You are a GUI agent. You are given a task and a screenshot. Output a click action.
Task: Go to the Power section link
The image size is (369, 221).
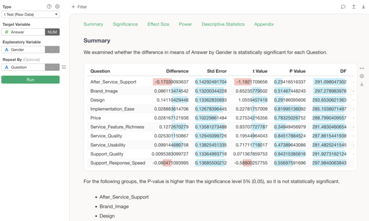(x=185, y=24)
